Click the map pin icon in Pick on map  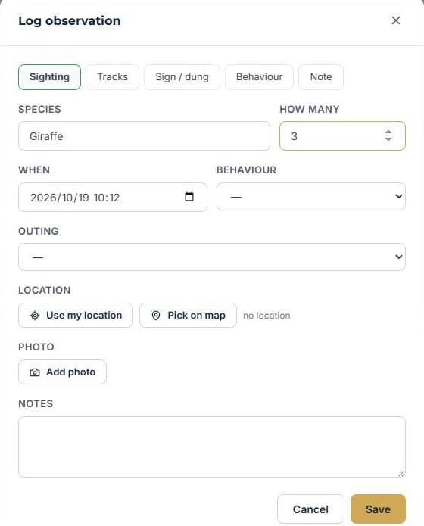[x=156, y=316]
